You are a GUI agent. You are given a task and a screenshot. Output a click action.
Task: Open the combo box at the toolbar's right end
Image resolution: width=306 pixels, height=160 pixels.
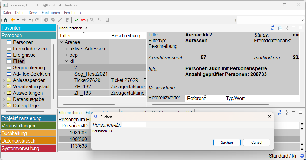pyautogui.click(x=302, y=20)
